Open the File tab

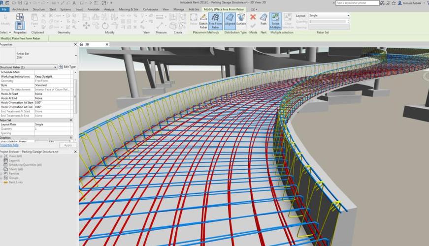click(x=4, y=9)
